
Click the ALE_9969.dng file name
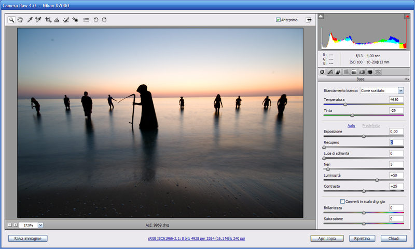(157, 225)
